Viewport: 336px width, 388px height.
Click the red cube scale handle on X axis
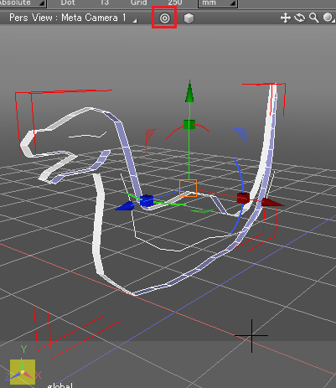pos(243,198)
